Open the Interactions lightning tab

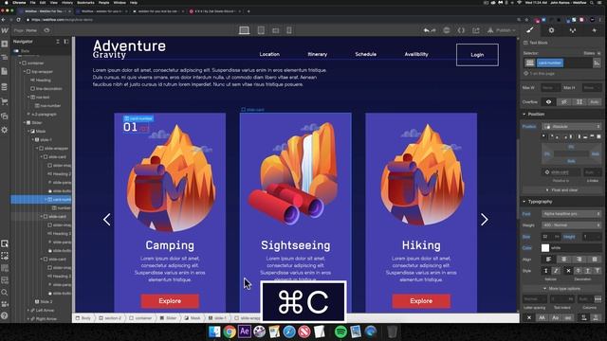pyautogui.click(x=595, y=30)
